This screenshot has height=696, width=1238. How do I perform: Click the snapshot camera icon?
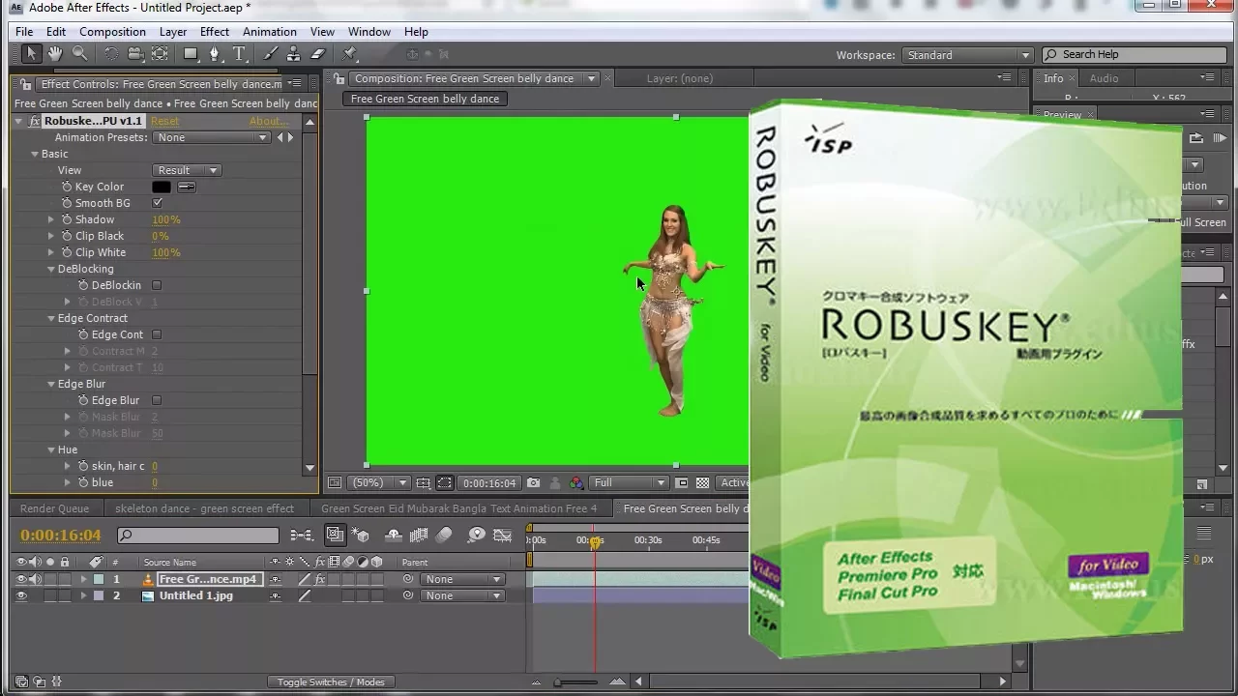[x=533, y=482]
